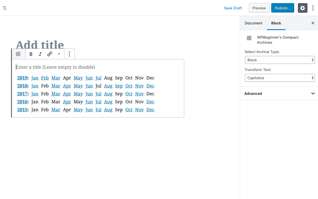
Task: Click the Preview button
Action: (259, 8)
